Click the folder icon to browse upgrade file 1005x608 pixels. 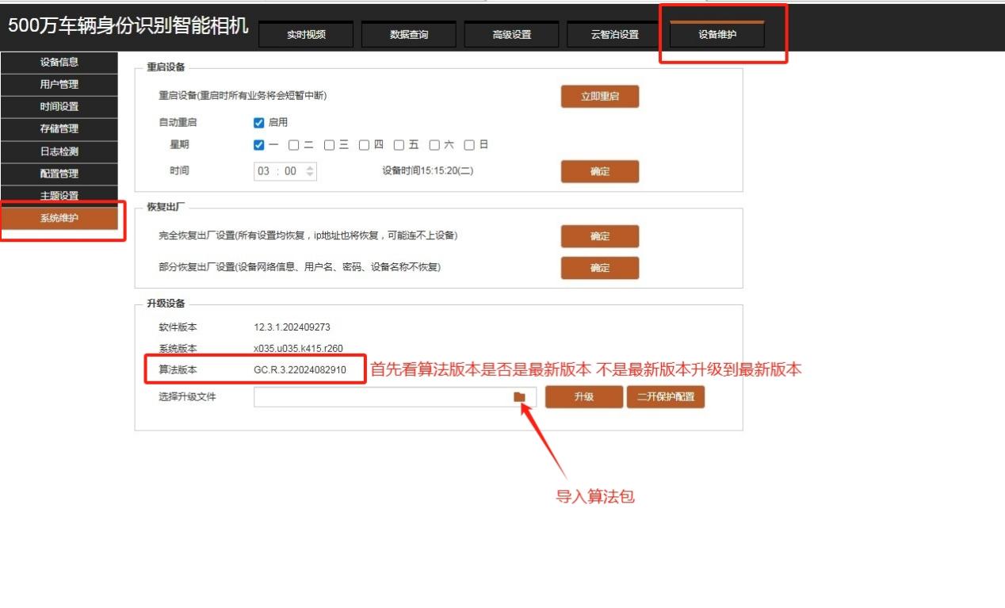[x=519, y=397]
